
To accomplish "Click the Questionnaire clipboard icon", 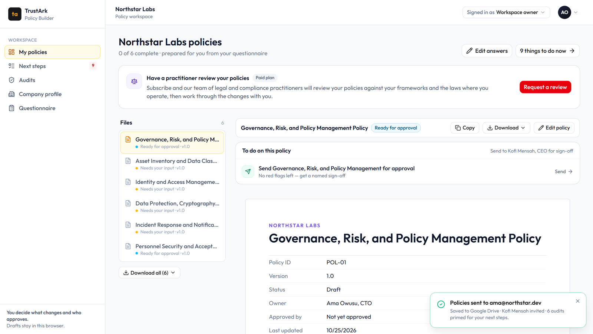I will (11, 108).
